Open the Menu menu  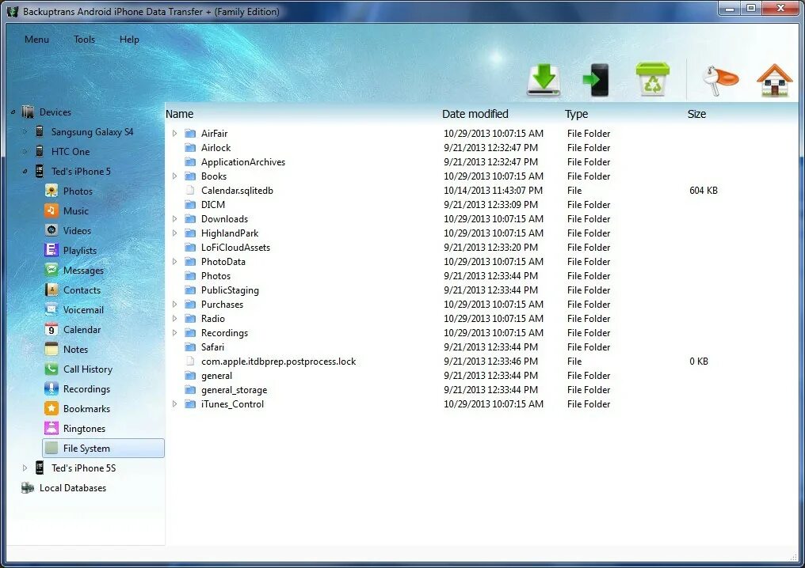coord(37,40)
